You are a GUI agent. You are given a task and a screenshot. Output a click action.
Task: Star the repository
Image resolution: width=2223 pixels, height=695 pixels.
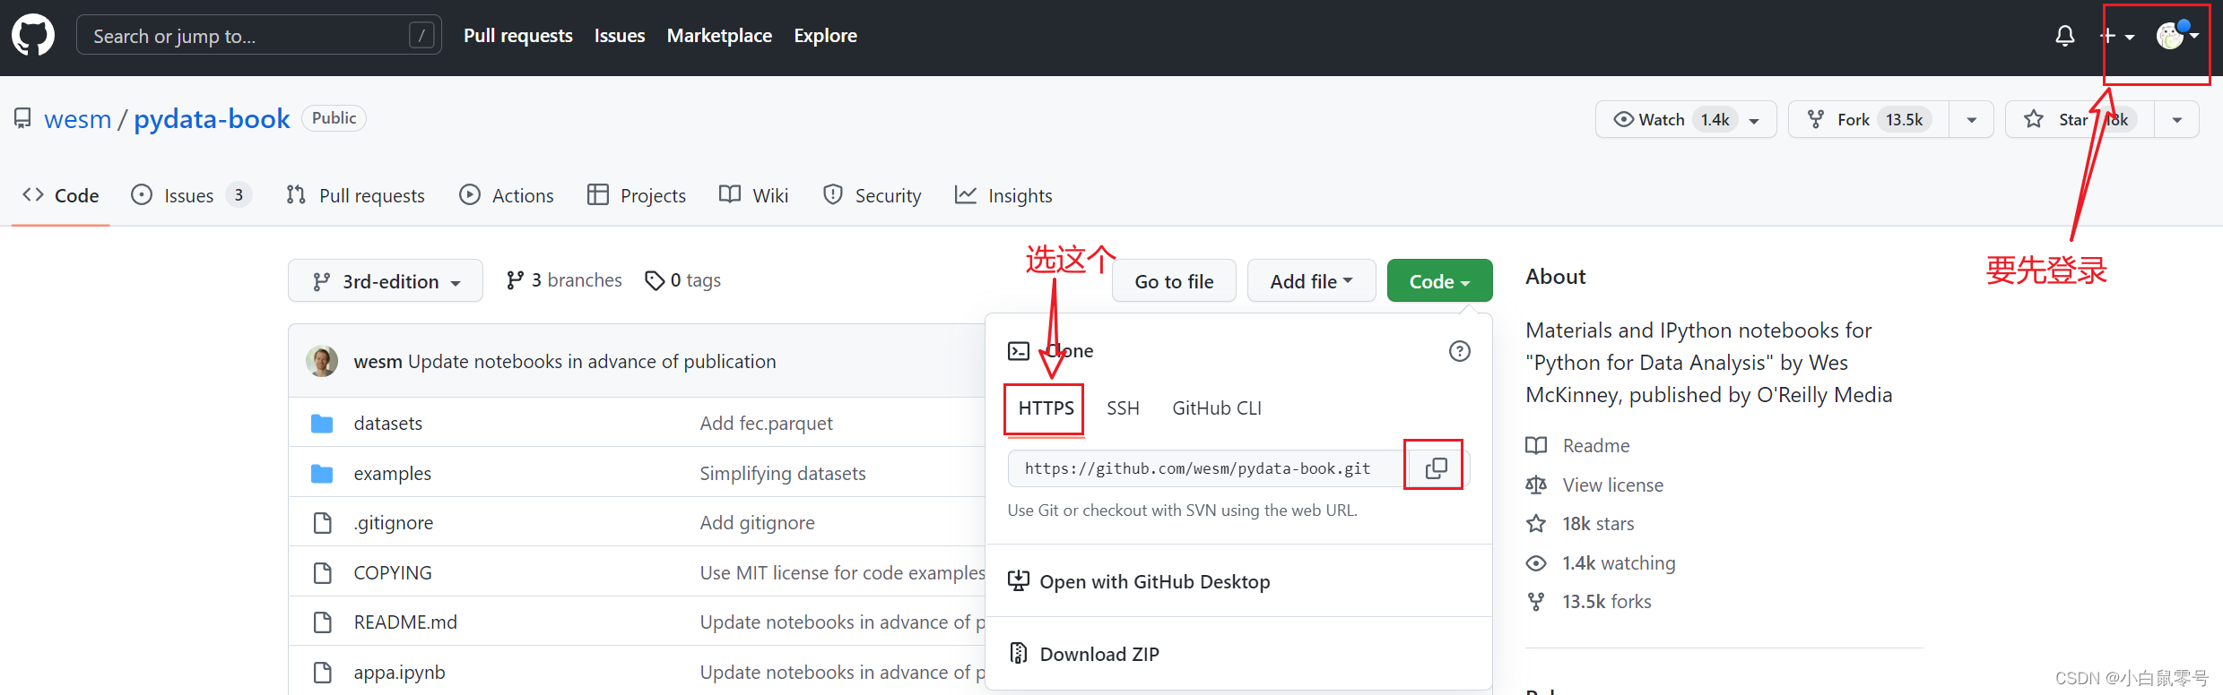[x=2079, y=120]
